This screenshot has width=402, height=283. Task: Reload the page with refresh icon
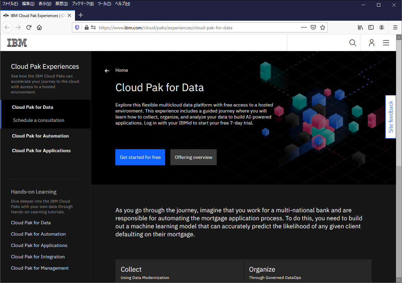29,28
